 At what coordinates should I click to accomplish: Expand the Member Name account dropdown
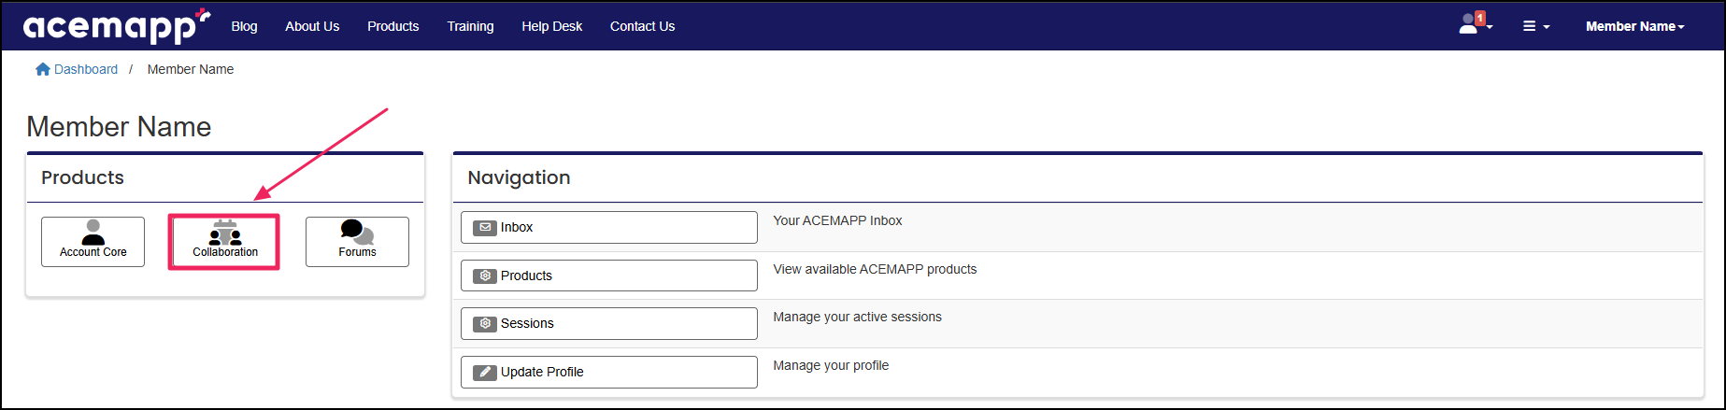(x=1635, y=26)
